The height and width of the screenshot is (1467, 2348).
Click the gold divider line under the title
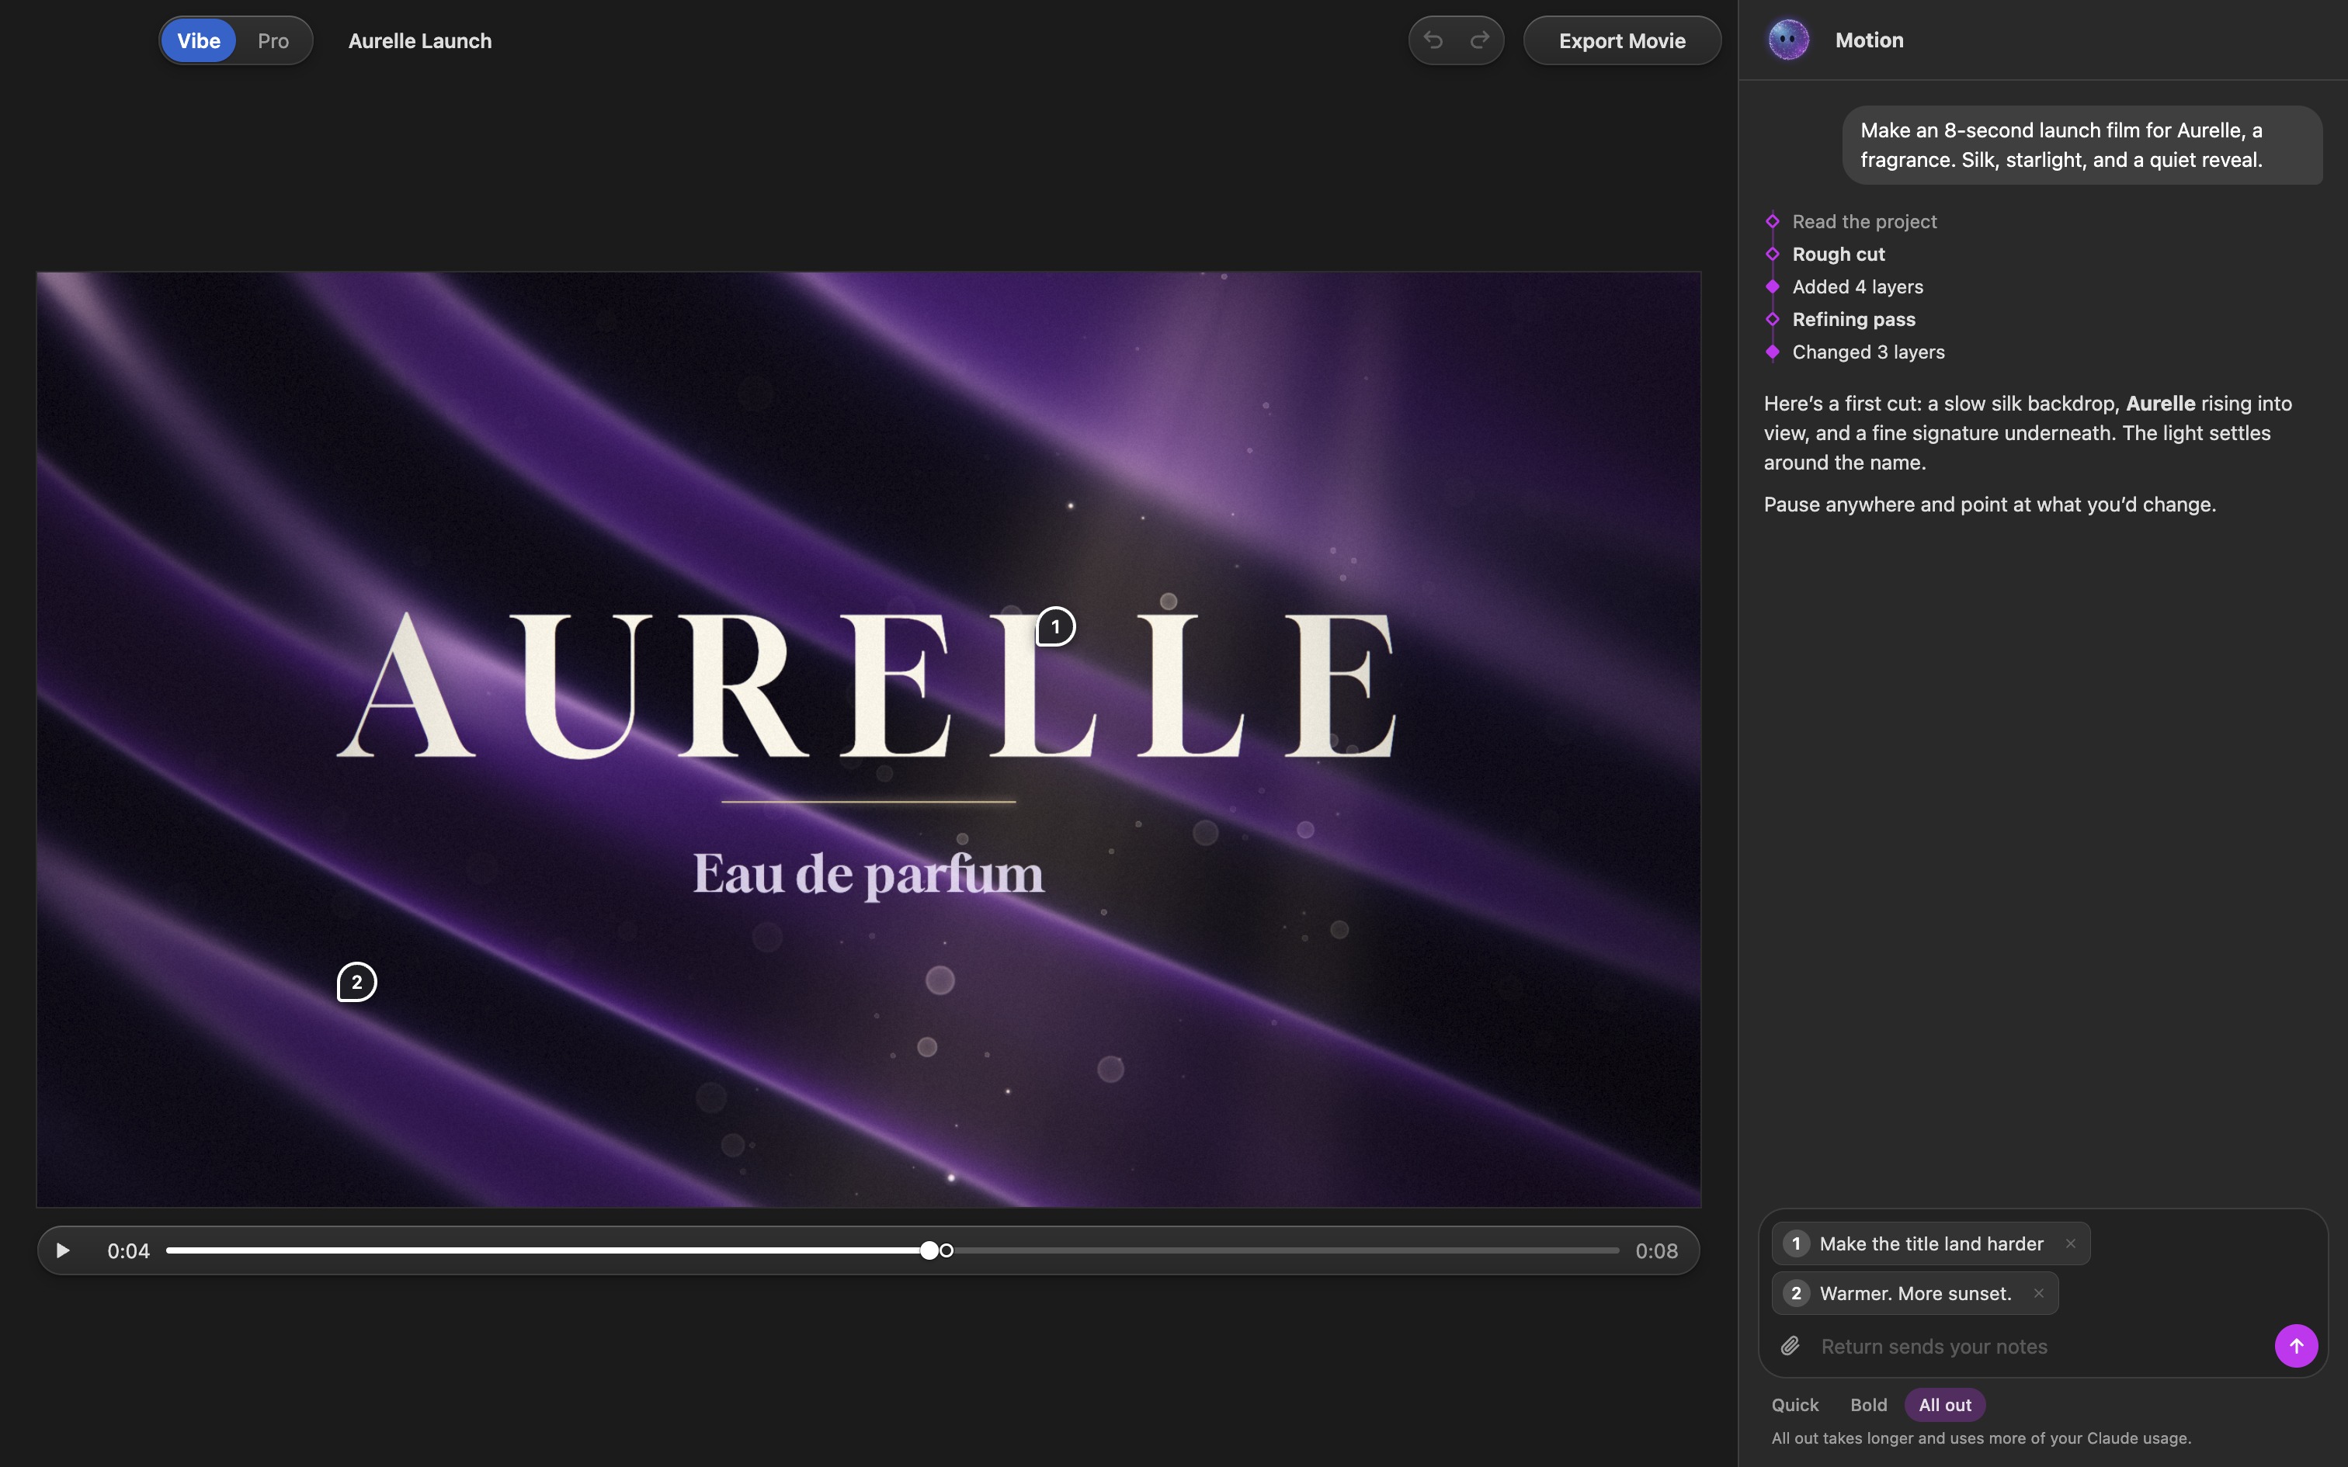coord(868,801)
